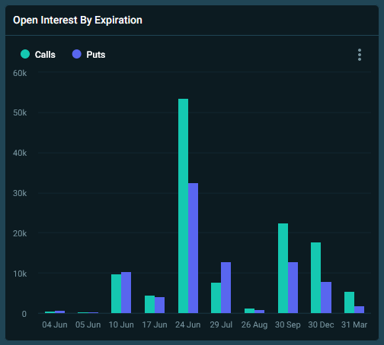
Task: Click the 24 Jun Puts bar
Action: coord(193,248)
